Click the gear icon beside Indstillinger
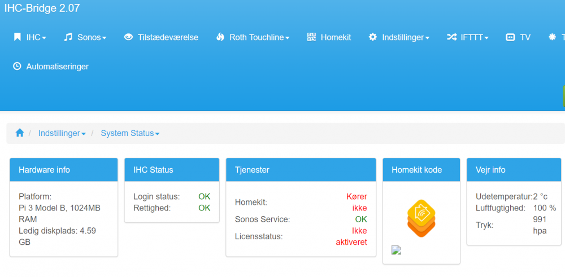565x277 pixels. pos(373,37)
